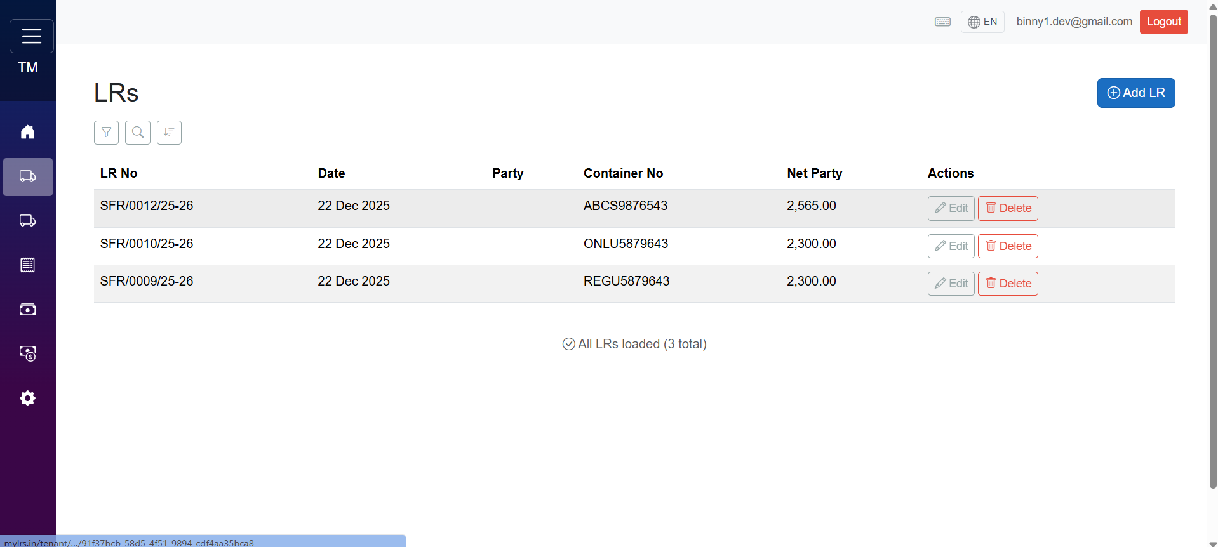This screenshot has height=547, width=1218.
Task: Click the magnifier search LRs button
Action: coord(137,133)
